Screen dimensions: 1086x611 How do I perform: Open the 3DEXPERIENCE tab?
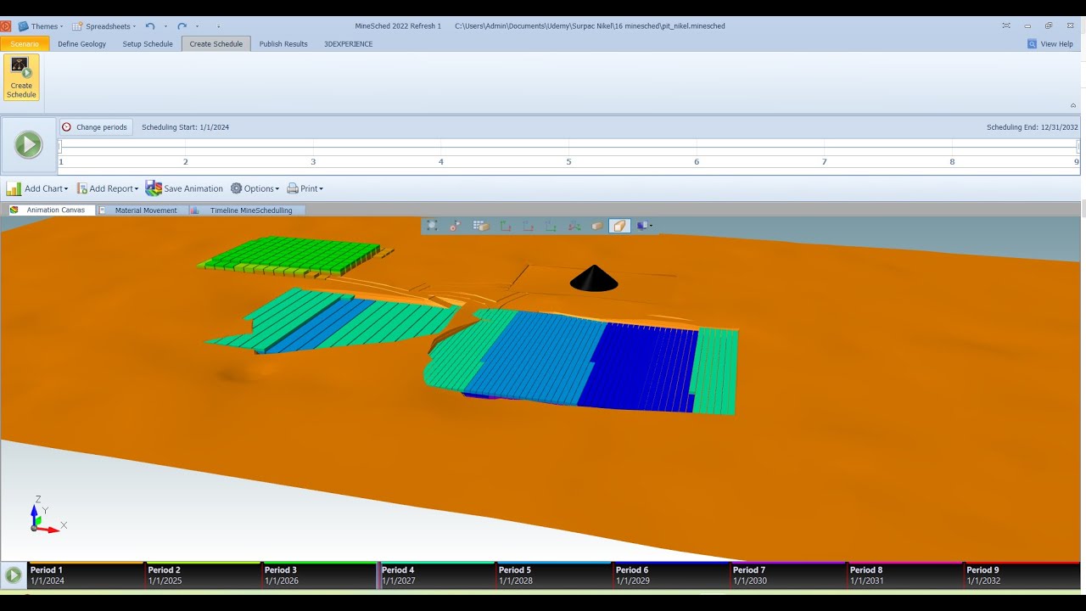pos(348,44)
